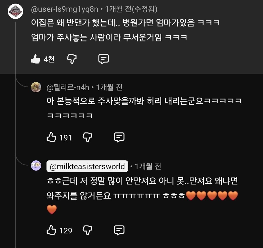Like the reply with 191 likes

coord(51,137)
